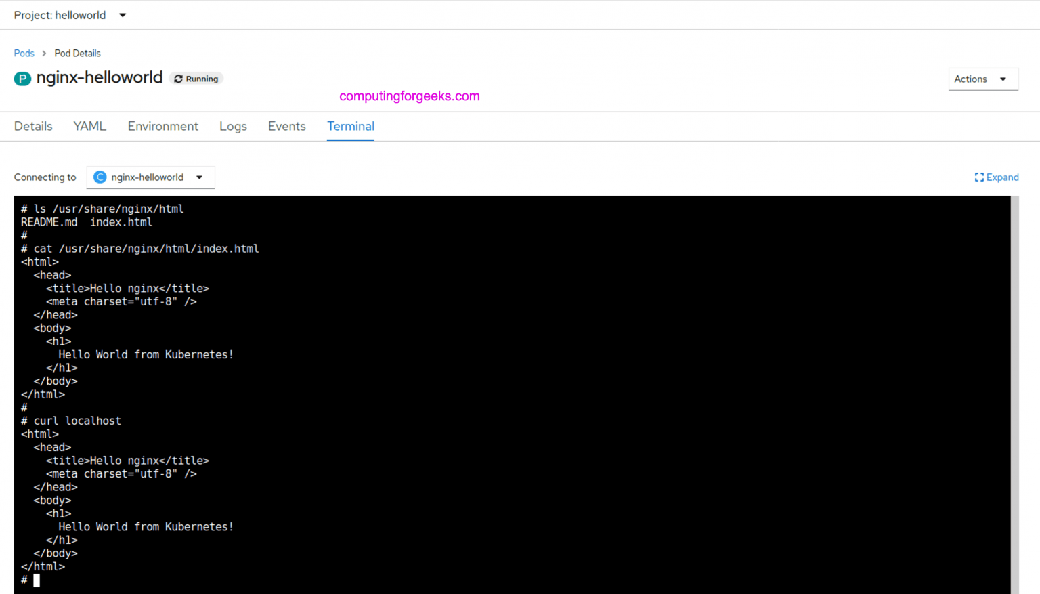Switch to the Logs tab
1040x594 pixels.
click(233, 126)
